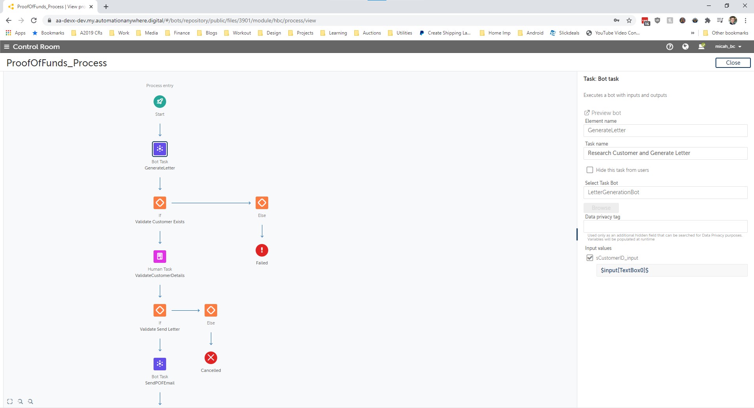Select the Else node above Cancelled
Image resolution: width=754 pixels, height=408 pixels.
[x=211, y=310]
